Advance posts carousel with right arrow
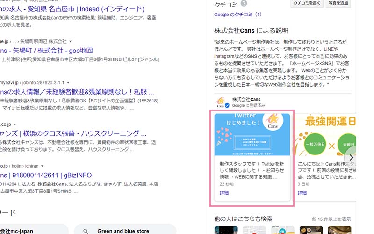The width and height of the screenshot is (374, 234). (x=351, y=158)
